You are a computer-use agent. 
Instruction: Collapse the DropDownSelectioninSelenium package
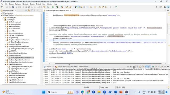point(5,40)
